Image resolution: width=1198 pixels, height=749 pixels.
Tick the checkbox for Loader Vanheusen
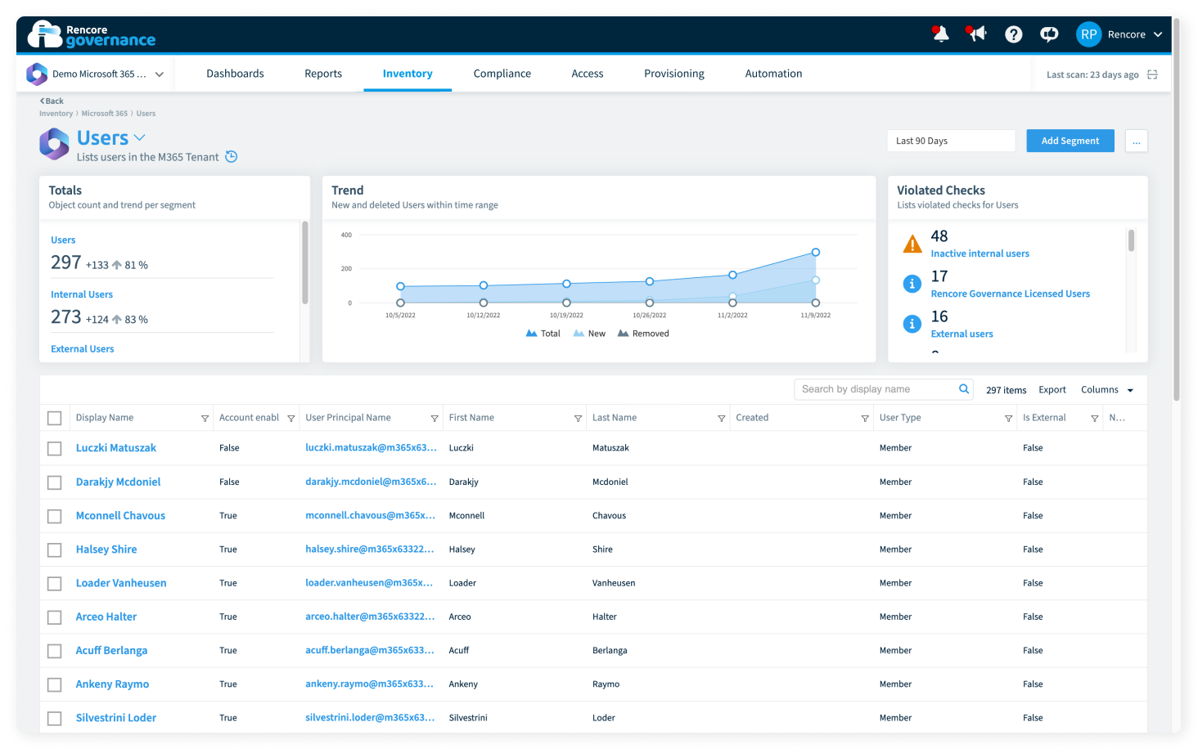point(55,584)
